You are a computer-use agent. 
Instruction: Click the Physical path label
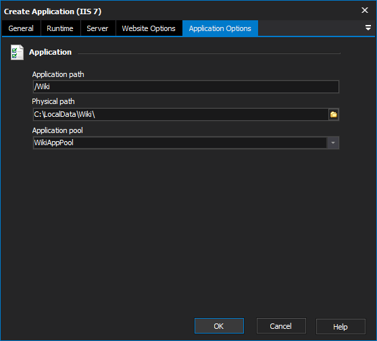point(53,102)
